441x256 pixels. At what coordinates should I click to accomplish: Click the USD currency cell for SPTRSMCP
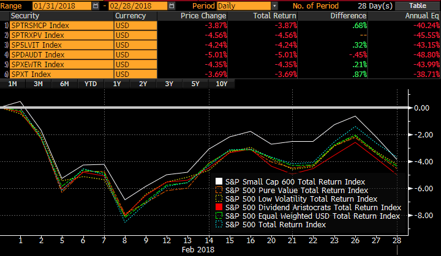pos(135,26)
